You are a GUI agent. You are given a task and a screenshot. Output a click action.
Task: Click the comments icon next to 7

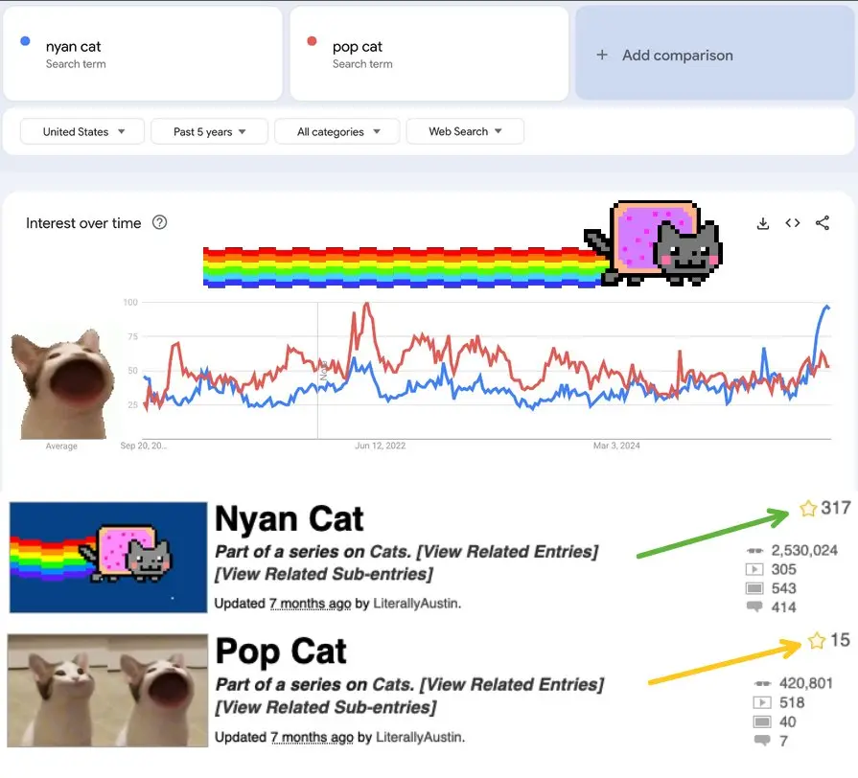tap(762, 741)
